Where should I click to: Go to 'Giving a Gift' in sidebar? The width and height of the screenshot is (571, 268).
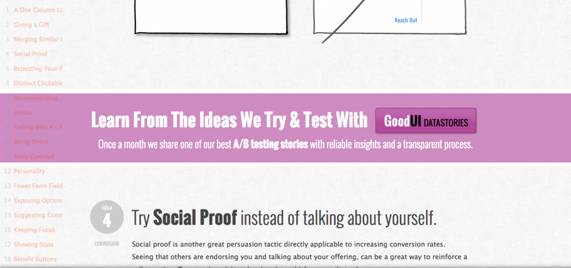tap(31, 25)
